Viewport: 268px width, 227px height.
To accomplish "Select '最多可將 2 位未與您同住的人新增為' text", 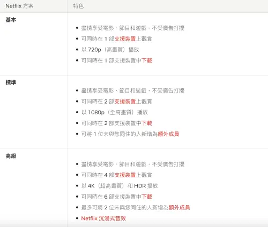I will click(125, 207).
